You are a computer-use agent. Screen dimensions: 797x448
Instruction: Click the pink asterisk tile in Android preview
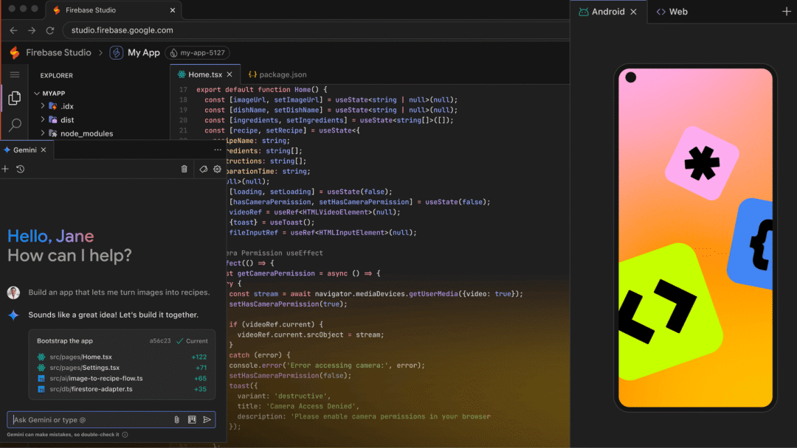tap(702, 164)
